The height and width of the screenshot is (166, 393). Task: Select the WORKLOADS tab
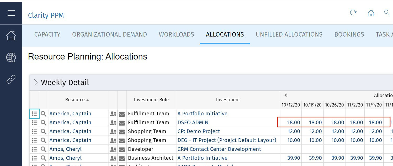click(177, 34)
